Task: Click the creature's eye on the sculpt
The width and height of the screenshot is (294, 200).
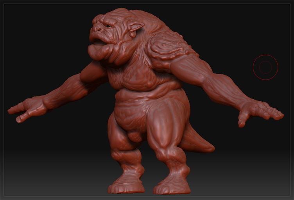Action: pyautogui.click(x=109, y=26)
